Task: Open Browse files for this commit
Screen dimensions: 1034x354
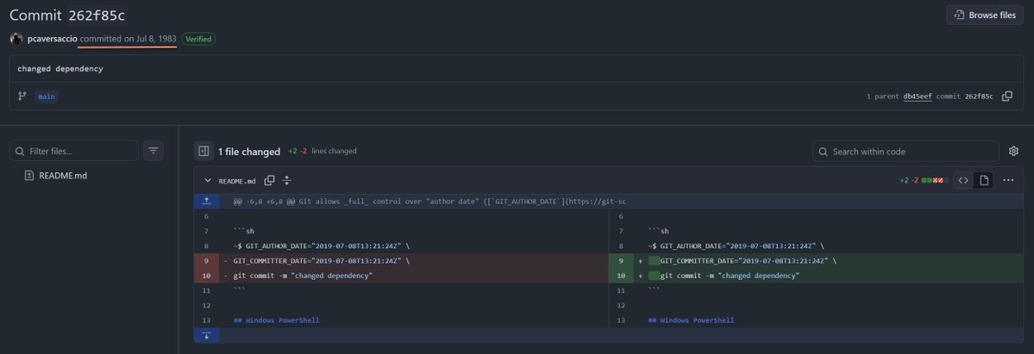Action: coord(985,15)
